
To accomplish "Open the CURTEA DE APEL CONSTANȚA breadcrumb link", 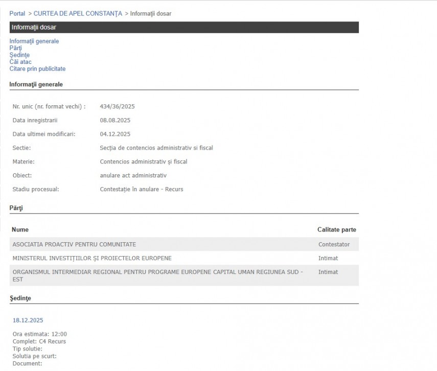I will click(x=78, y=13).
